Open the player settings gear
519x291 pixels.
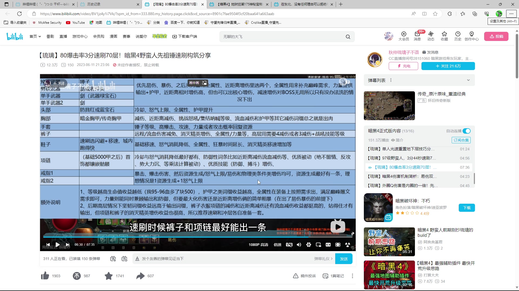[x=309, y=245]
